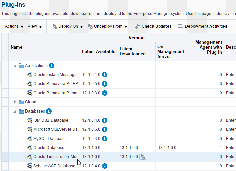The width and height of the screenshot is (236, 171).
Task: Click the Check Updates button
Action: 153,26
